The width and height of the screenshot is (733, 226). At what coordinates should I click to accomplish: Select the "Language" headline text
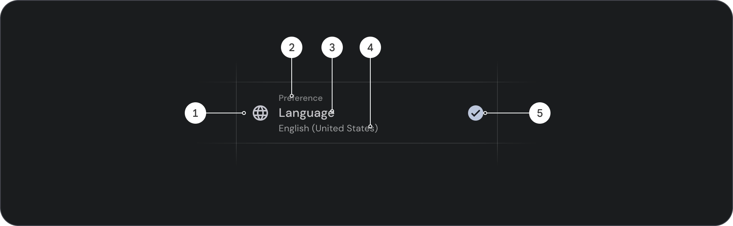305,113
